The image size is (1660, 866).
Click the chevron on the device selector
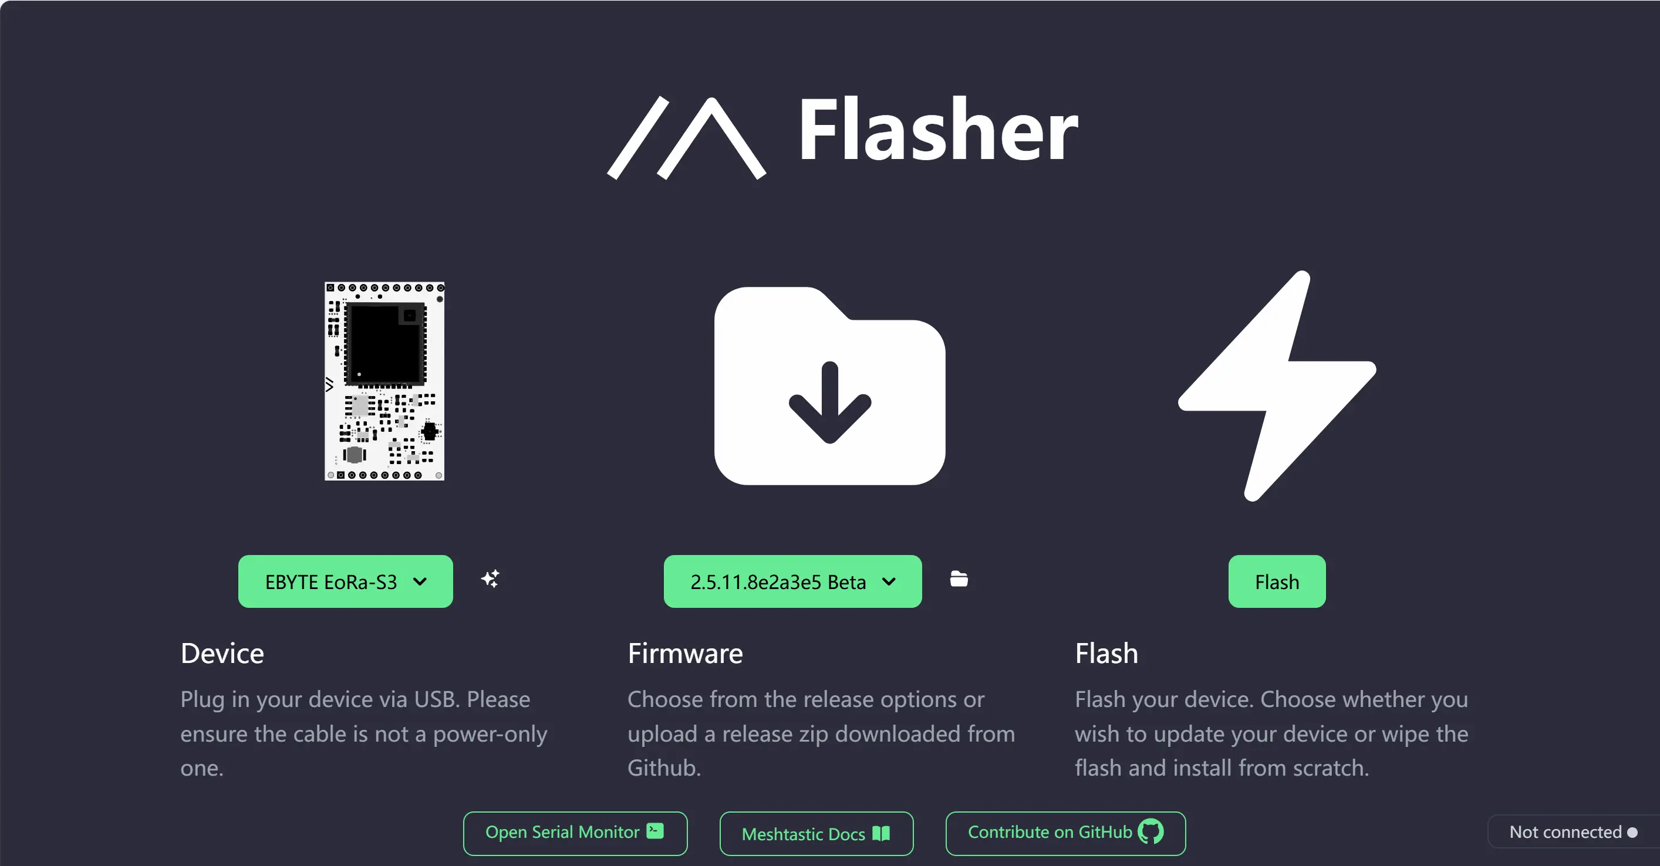(420, 582)
